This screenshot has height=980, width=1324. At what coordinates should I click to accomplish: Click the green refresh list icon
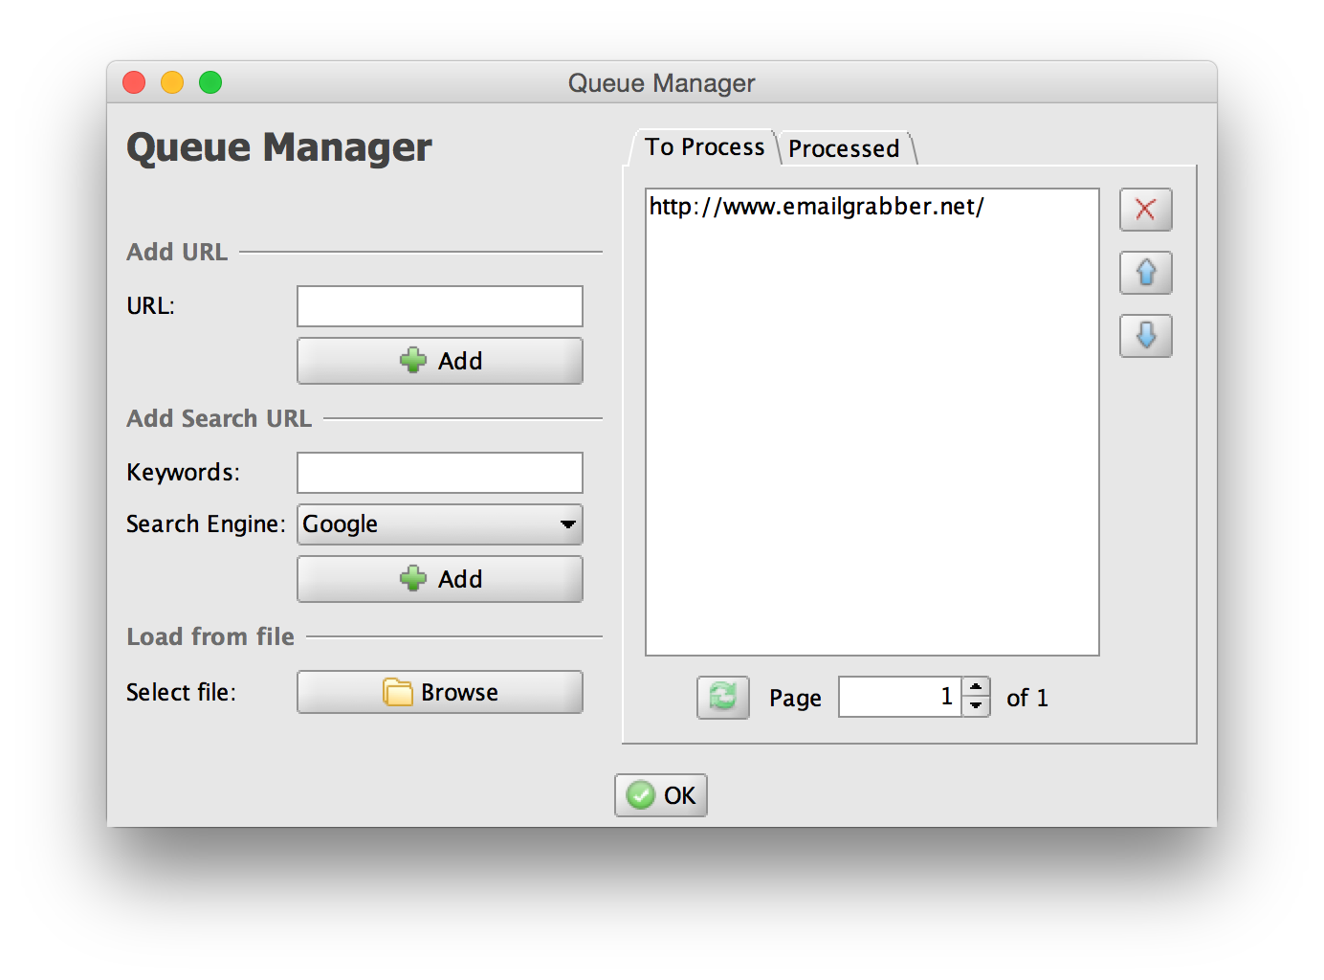pyautogui.click(x=723, y=697)
